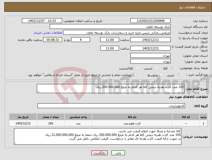Select the جزیی purchase type radio

coord(178,74)
